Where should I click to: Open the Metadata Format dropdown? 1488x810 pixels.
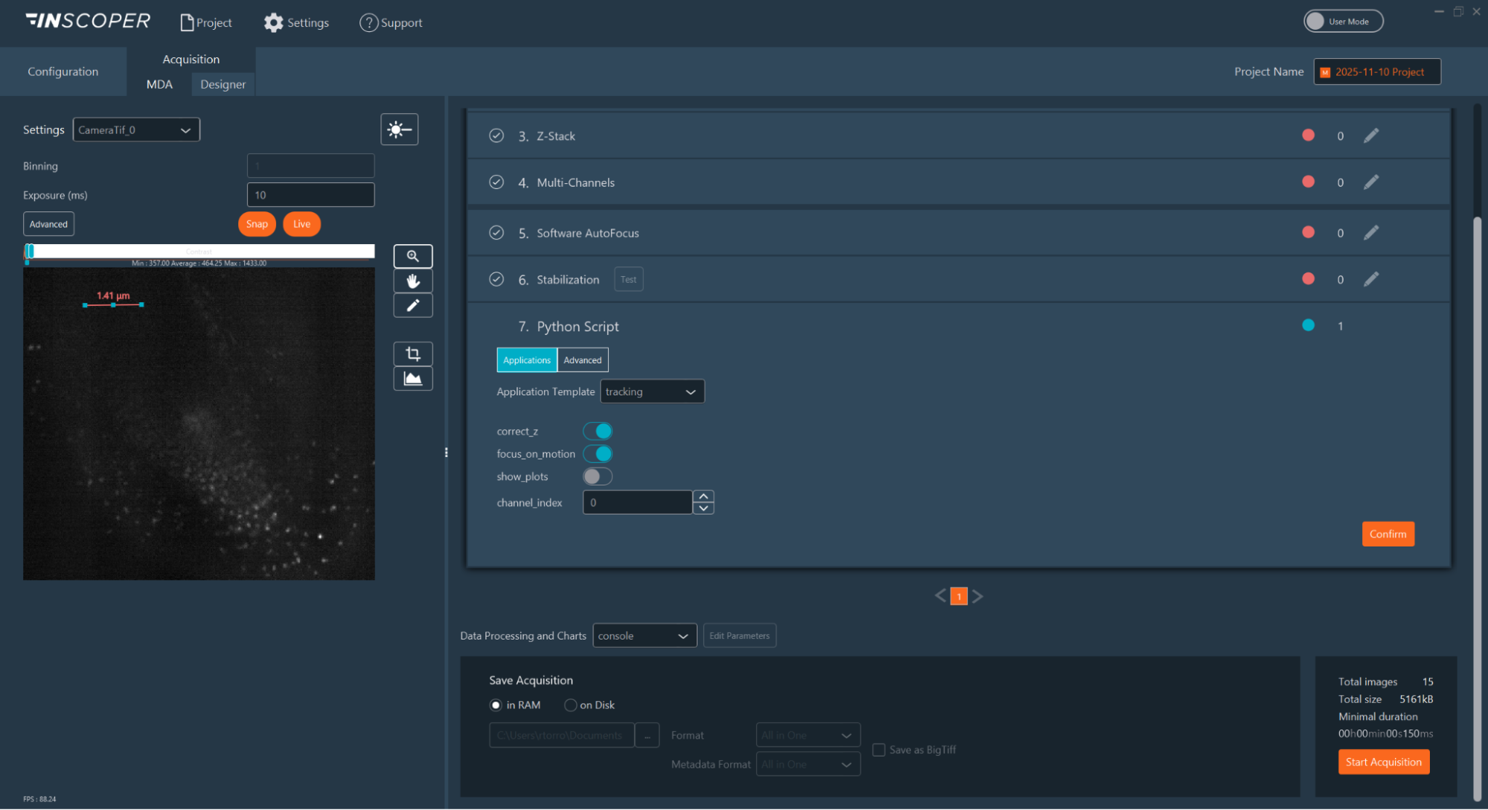coord(808,764)
